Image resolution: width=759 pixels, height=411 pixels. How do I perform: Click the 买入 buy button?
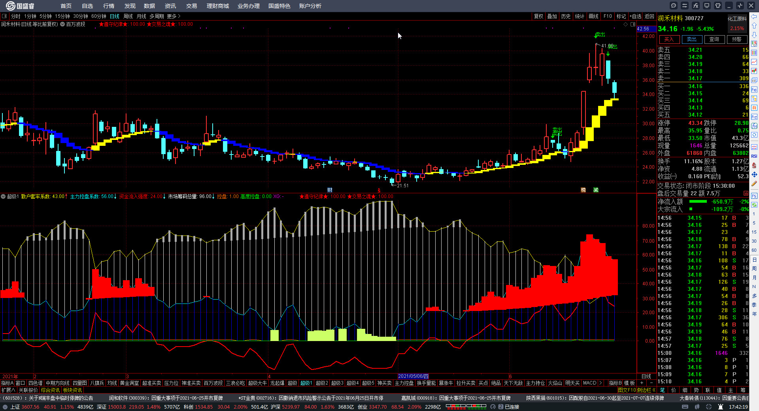(x=669, y=39)
